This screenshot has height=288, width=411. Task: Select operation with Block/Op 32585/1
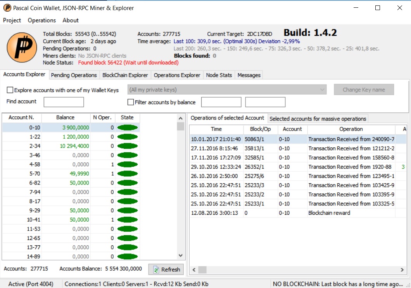pos(298,157)
